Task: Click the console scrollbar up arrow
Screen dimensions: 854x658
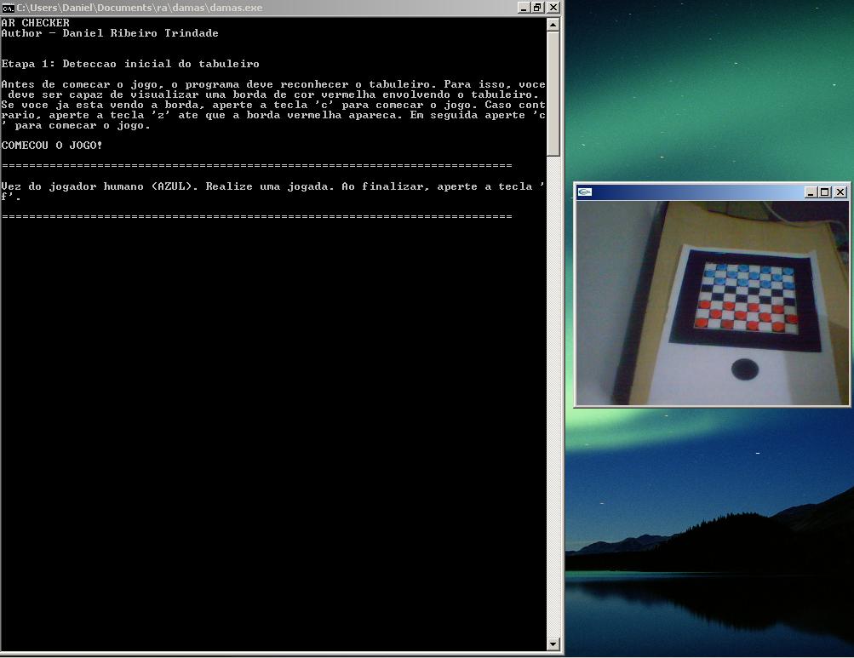Action: click(x=553, y=25)
